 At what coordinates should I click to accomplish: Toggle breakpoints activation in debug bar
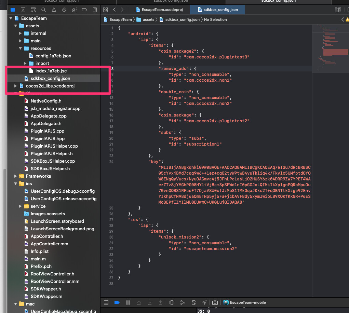[x=117, y=302]
